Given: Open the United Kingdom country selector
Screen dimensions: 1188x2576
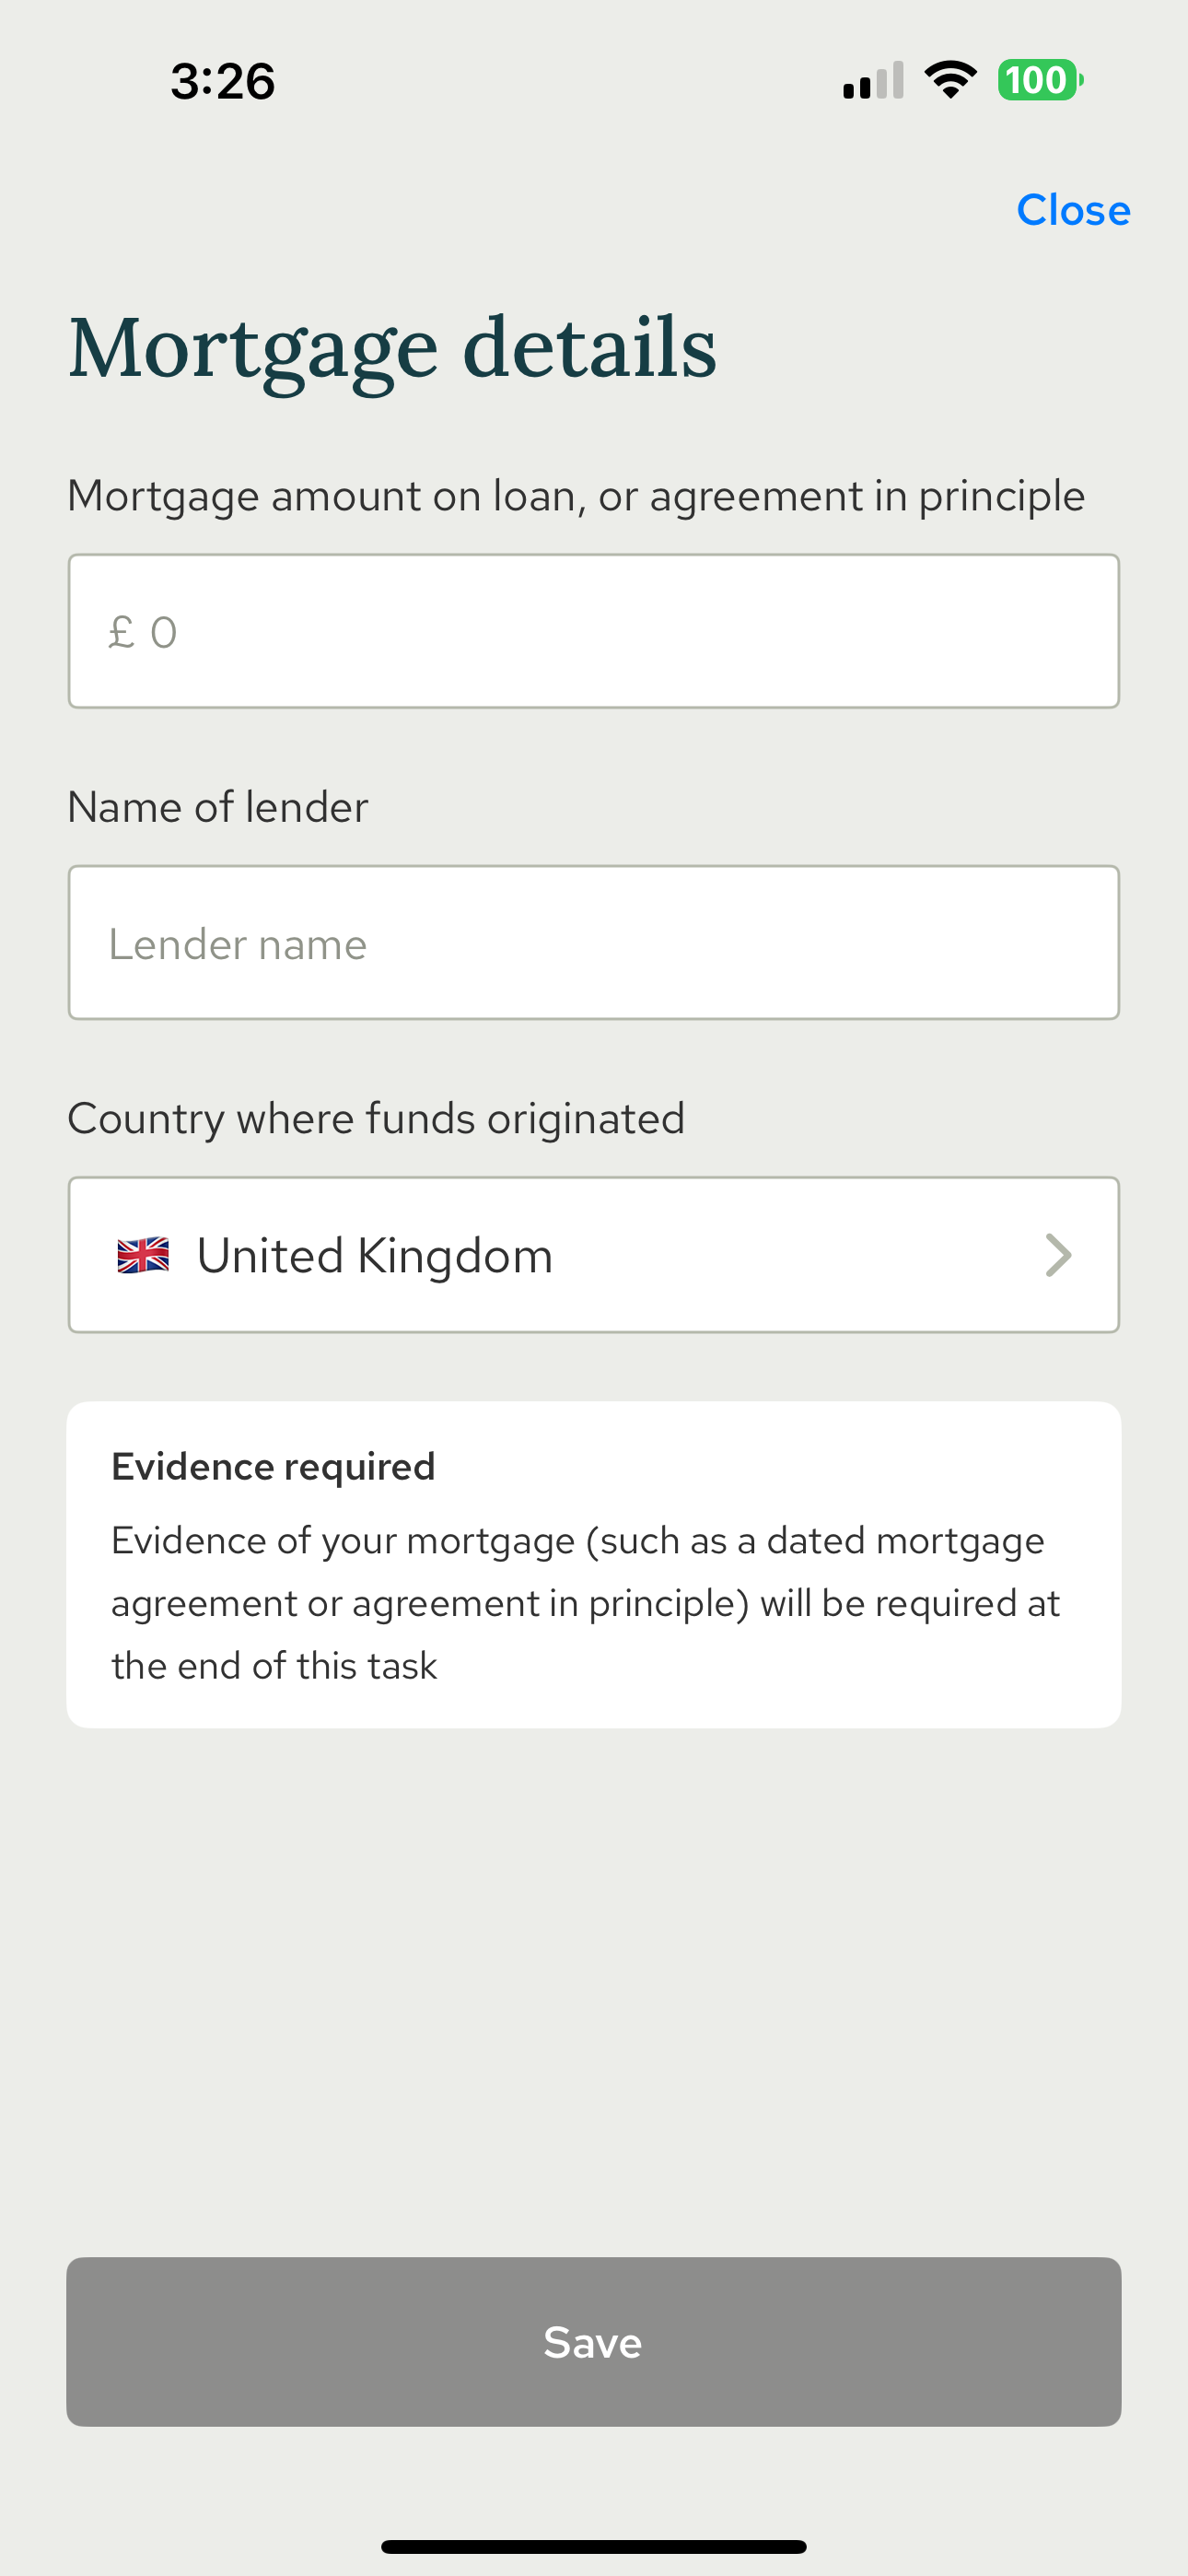Looking at the screenshot, I should click(x=593, y=1255).
